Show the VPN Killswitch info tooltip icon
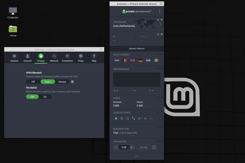The image size is (245, 163). pyautogui.click(x=72, y=81)
